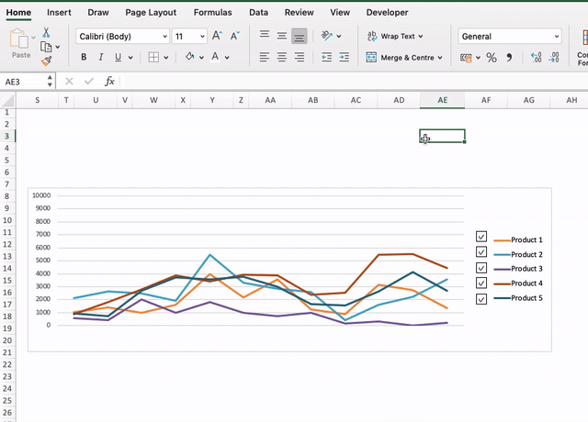
Task: Open the Developer tab
Action: tap(387, 12)
